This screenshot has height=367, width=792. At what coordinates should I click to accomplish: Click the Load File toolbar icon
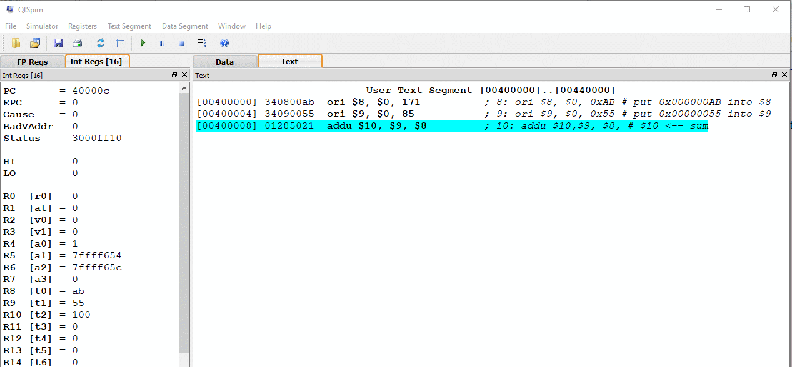pos(16,43)
